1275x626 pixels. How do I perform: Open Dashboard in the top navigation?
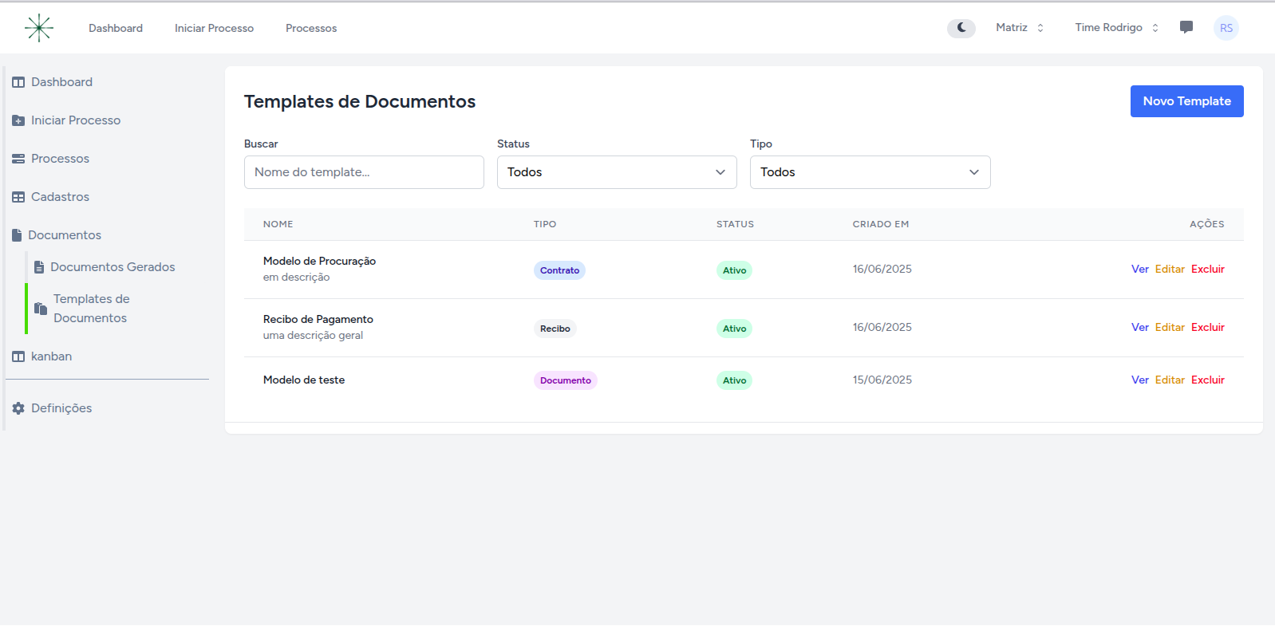[x=116, y=28]
